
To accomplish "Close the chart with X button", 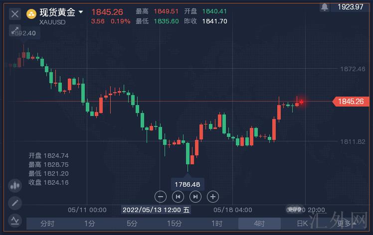I will [x=15, y=13].
